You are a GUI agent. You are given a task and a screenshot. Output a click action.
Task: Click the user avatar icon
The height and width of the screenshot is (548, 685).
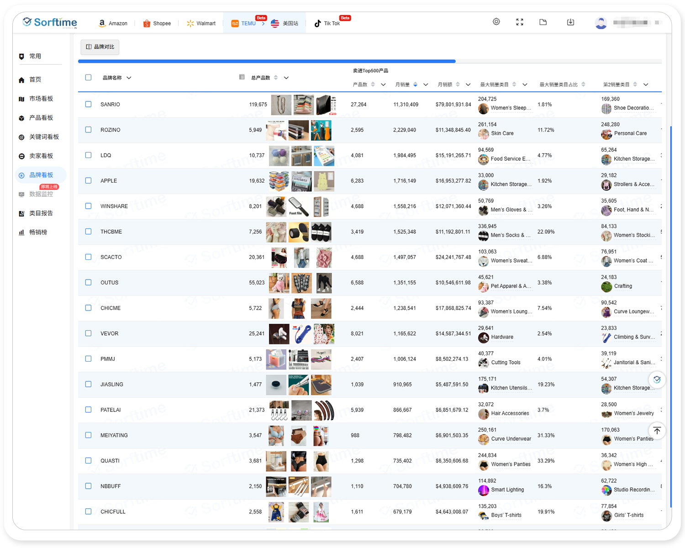(601, 23)
